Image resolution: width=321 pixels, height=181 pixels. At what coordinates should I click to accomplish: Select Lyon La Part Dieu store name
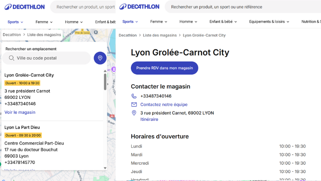coord(22,127)
